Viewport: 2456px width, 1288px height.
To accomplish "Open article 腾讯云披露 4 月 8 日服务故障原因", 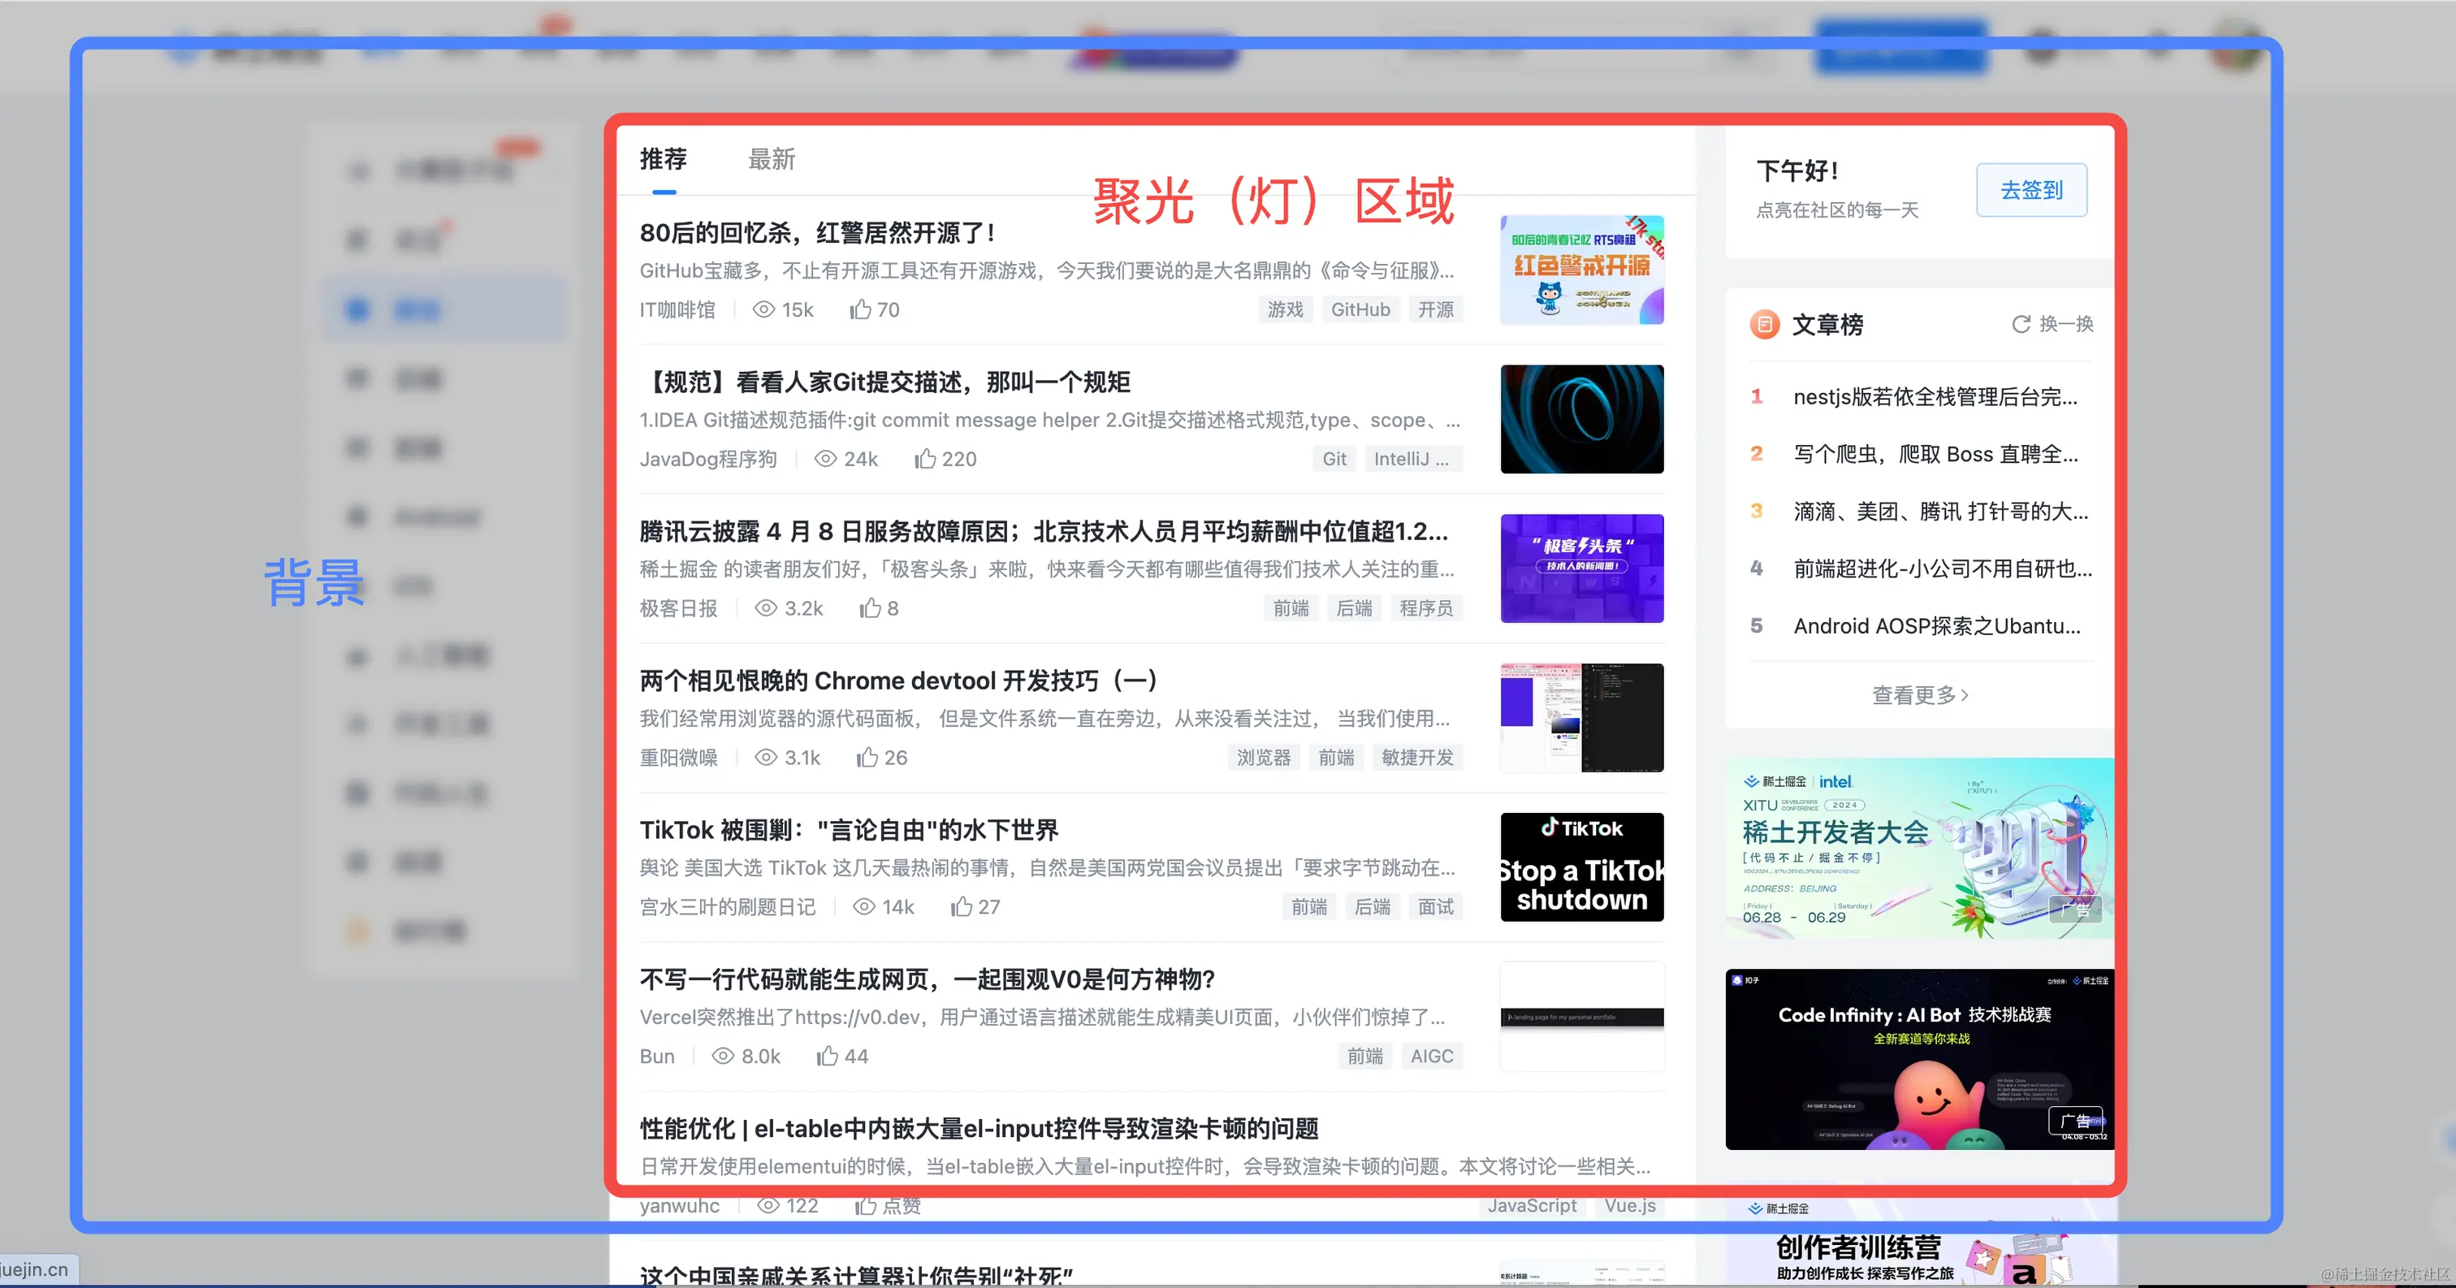I will 1044,531.
